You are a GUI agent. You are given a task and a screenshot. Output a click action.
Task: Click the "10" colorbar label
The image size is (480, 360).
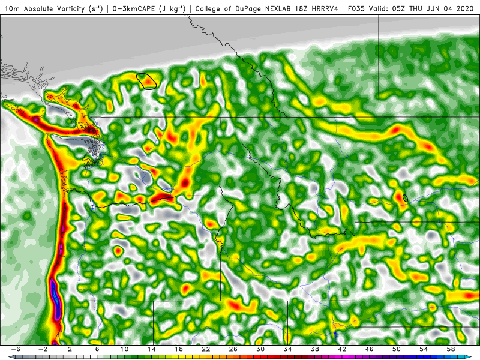tap(124, 349)
